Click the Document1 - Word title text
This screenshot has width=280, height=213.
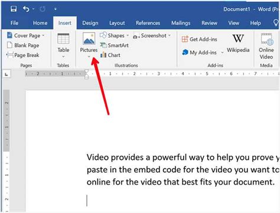[x=250, y=9]
